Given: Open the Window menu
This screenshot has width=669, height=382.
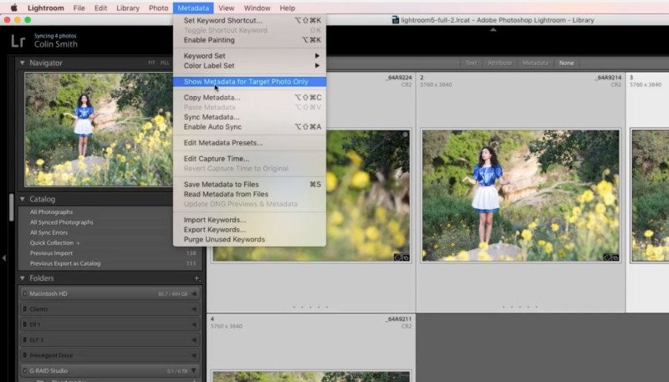Looking at the screenshot, I should click(257, 8).
